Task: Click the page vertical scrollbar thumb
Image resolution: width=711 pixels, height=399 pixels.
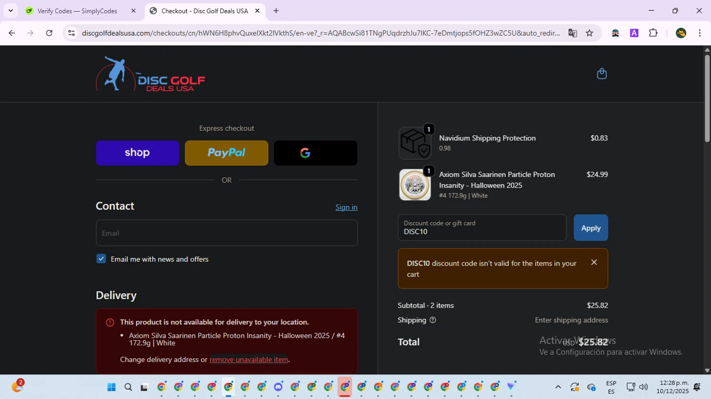Action: pyautogui.click(x=707, y=98)
